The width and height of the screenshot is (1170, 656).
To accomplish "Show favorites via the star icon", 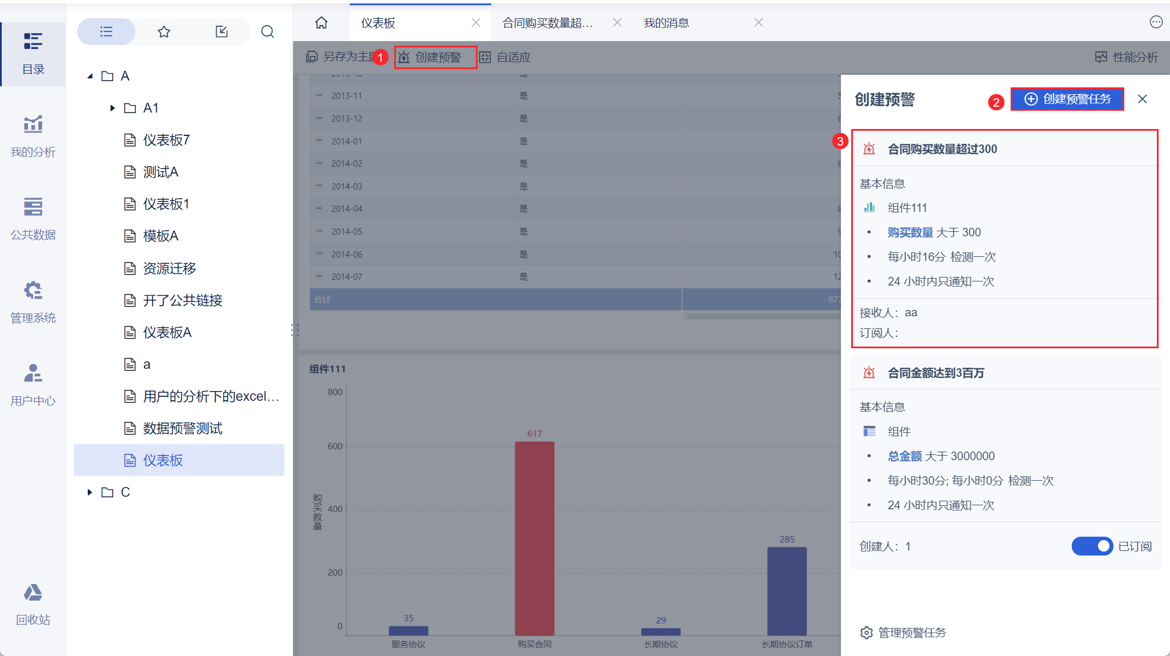I will point(164,31).
